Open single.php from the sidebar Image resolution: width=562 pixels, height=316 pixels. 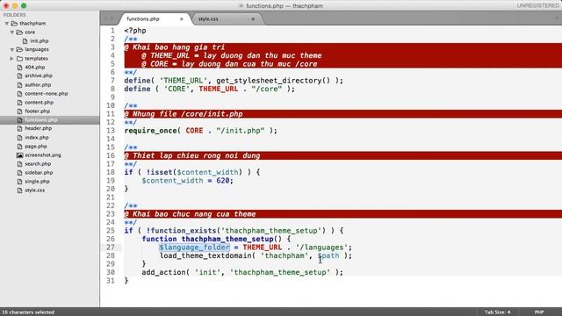37,182
